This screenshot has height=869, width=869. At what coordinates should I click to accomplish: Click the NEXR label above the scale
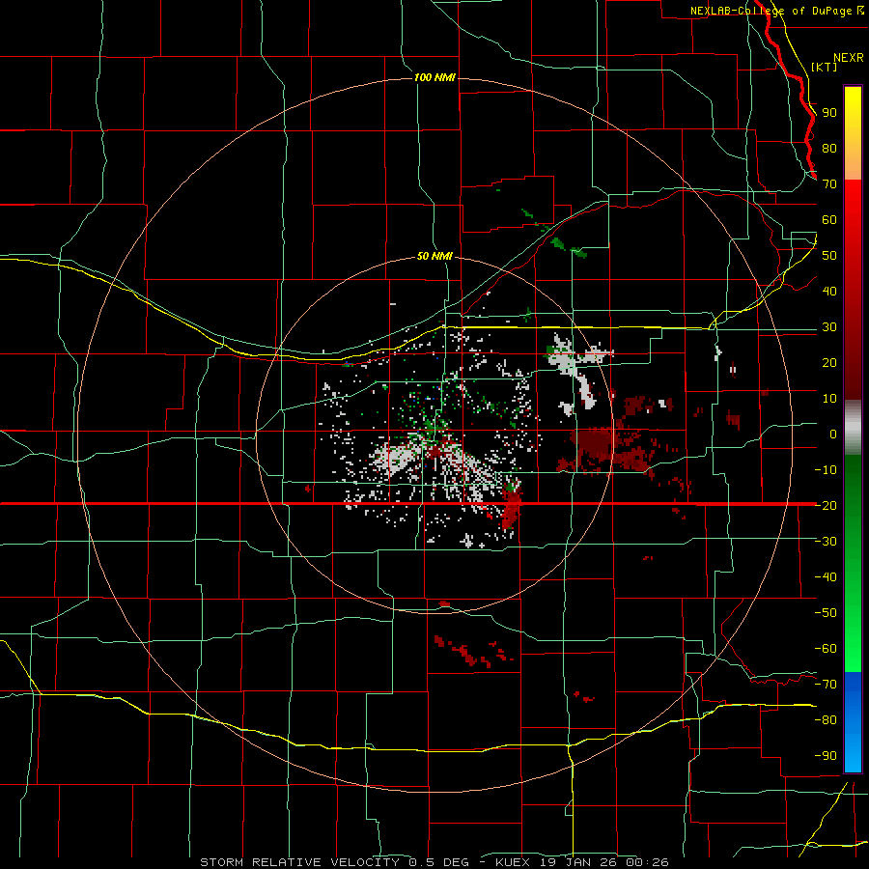(x=849, y=58)
